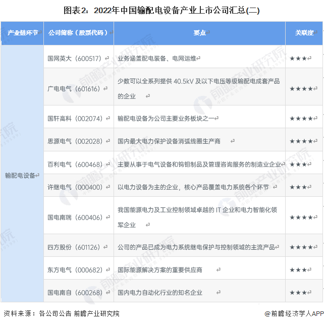Click the @前瞻经济学人APP credit
This screenshot has height=324, width=324.
tap(294, 314)
